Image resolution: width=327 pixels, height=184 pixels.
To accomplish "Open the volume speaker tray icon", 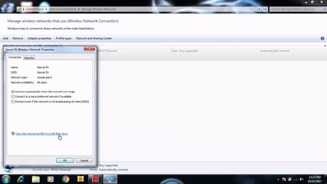I will pyautogui.click(x=301, y=179).
